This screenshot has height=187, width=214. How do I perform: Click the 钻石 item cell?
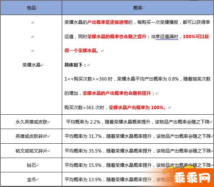point(31,165)
